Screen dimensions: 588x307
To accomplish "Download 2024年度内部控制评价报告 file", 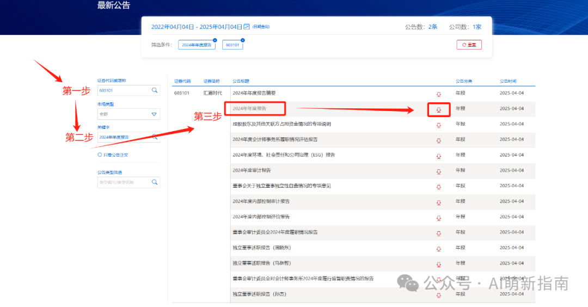I will 438,218.
